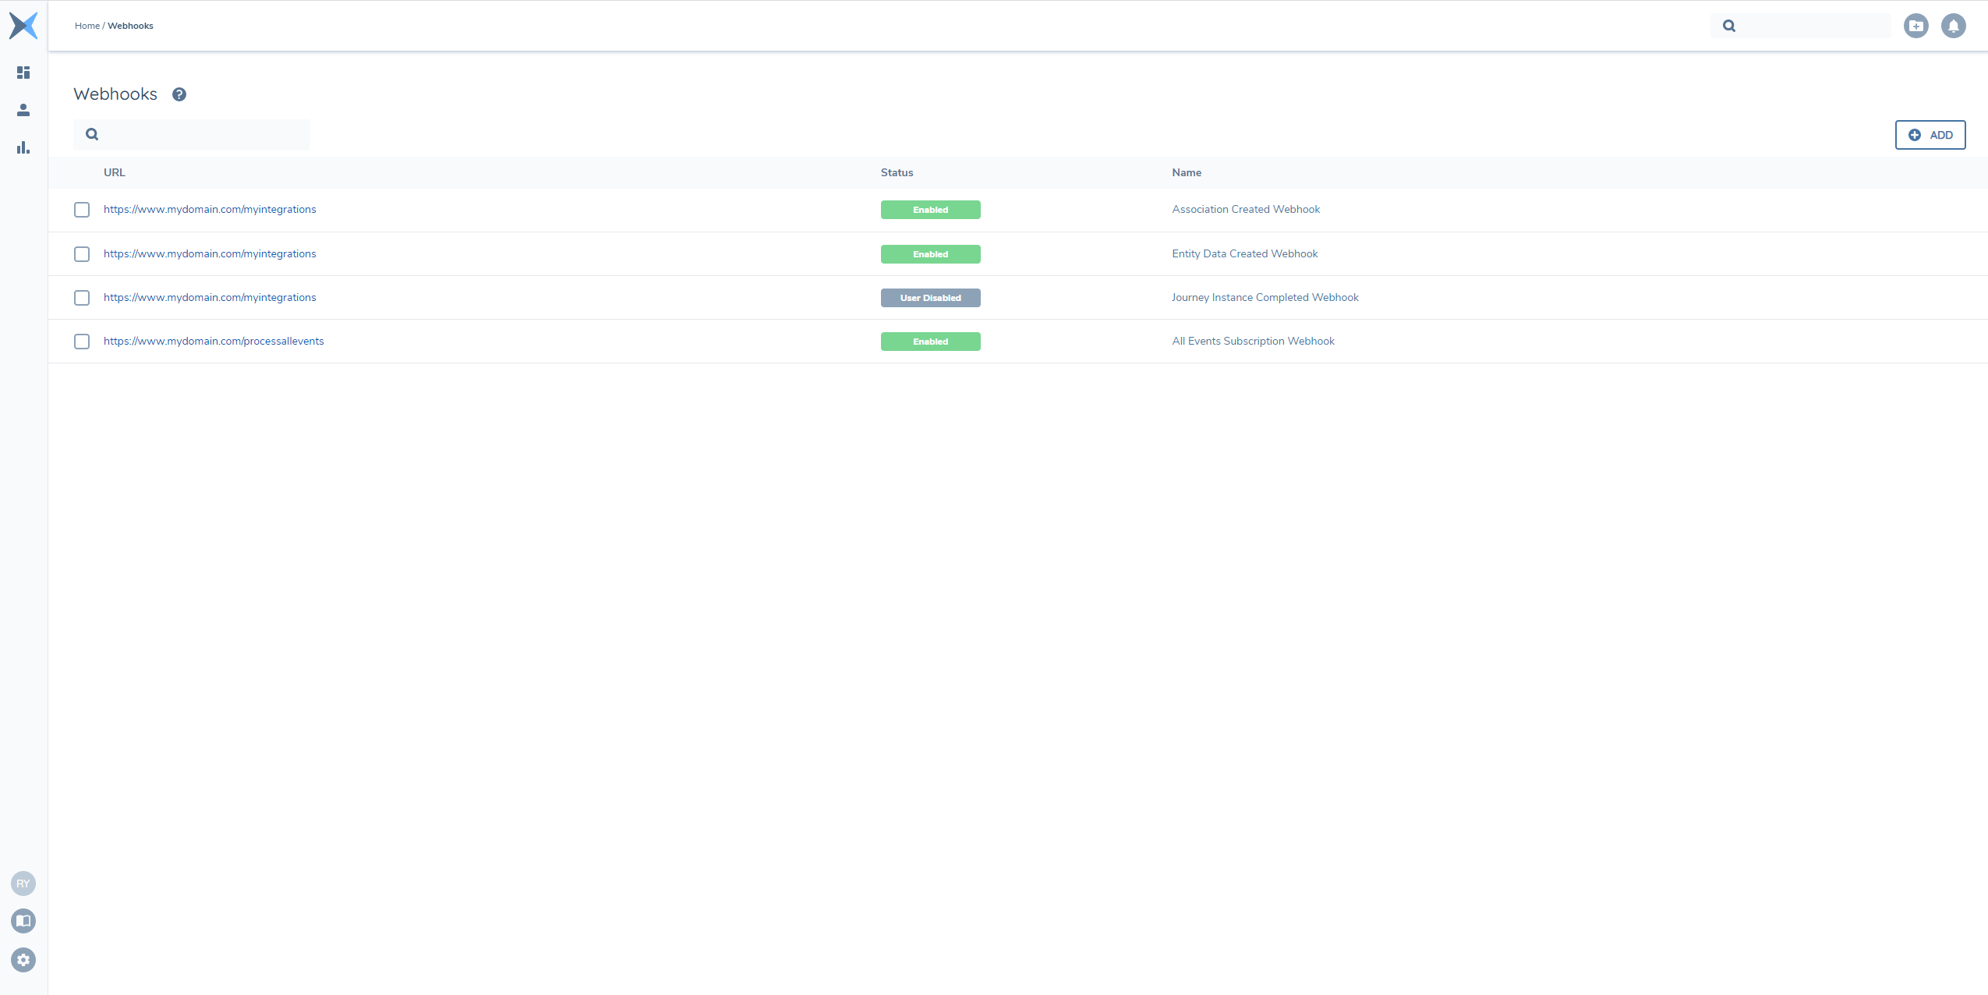This screenshot has height=995, width=1988.
Task: Click the RY user avatar in the sidebar
Action: [x=23, y=883]
